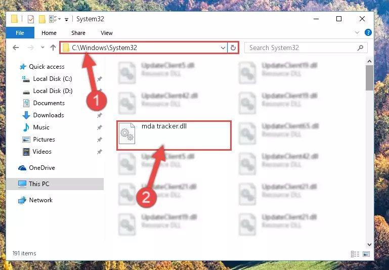Click the pin icon next to Local Disk (C:)
The image size is (389, 270).
pos(99,79)
